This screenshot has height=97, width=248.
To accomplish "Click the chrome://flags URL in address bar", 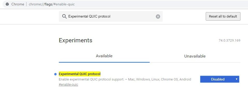I will 52,4.
